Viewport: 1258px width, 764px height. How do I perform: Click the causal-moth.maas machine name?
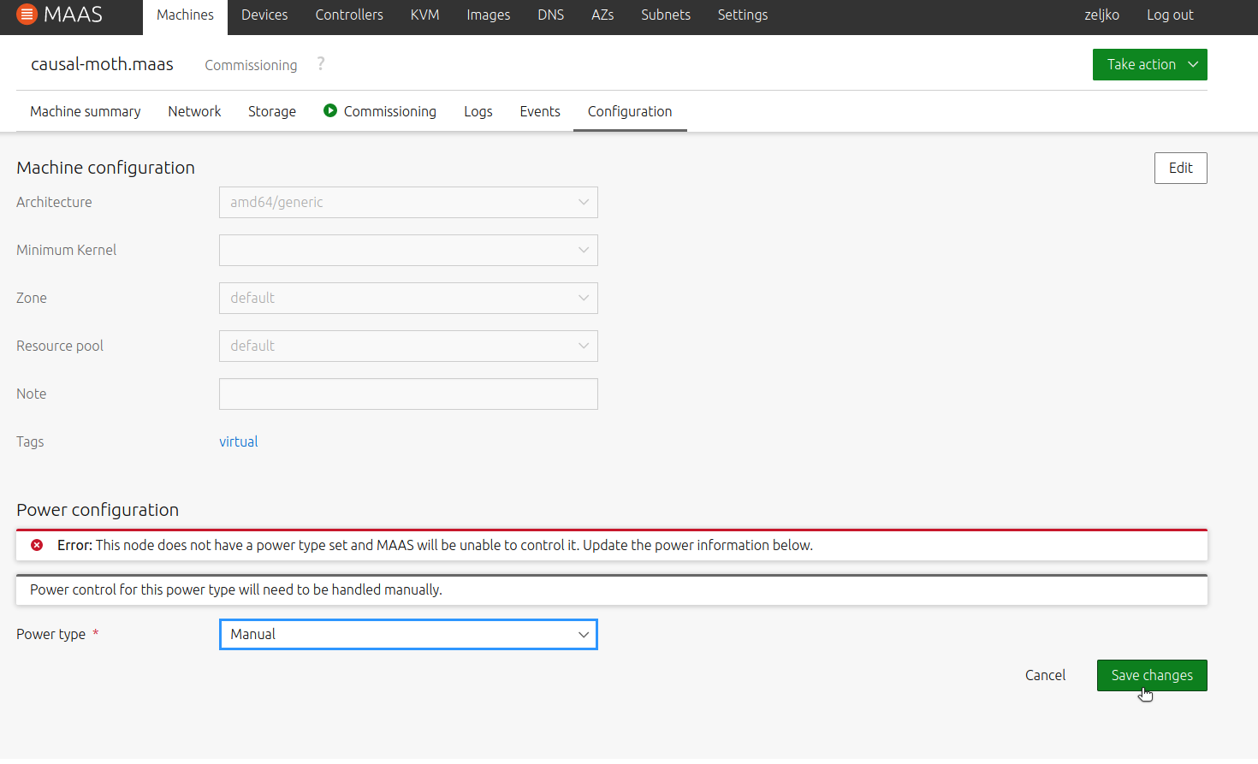102,64
